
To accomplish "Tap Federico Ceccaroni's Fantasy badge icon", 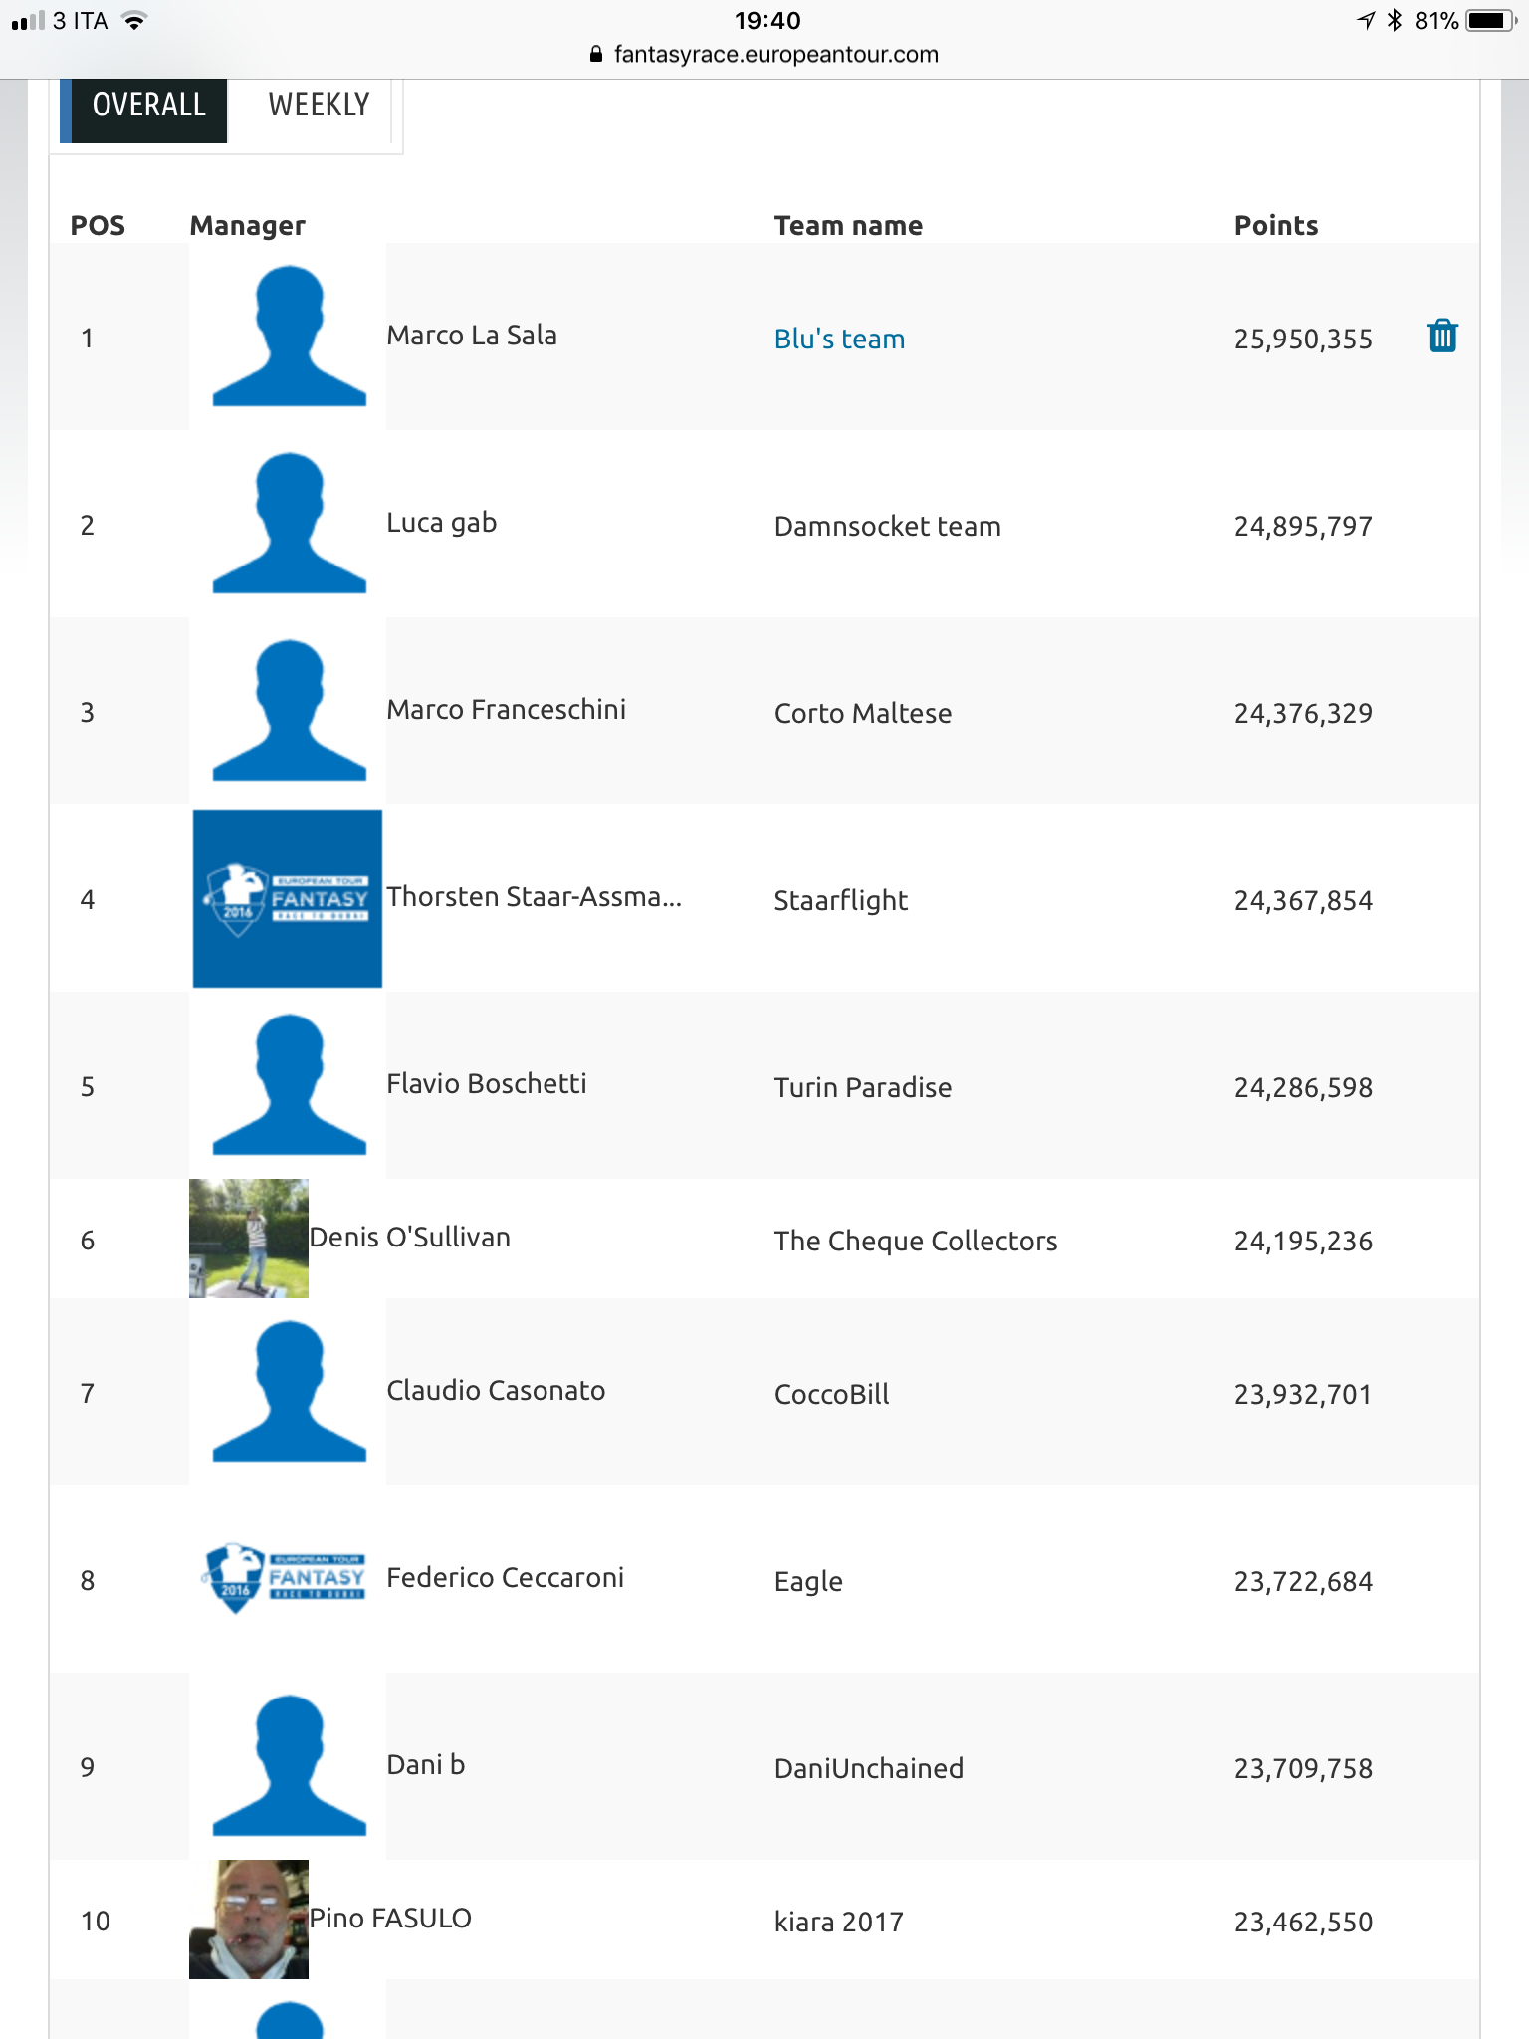I will point(286,1579).
